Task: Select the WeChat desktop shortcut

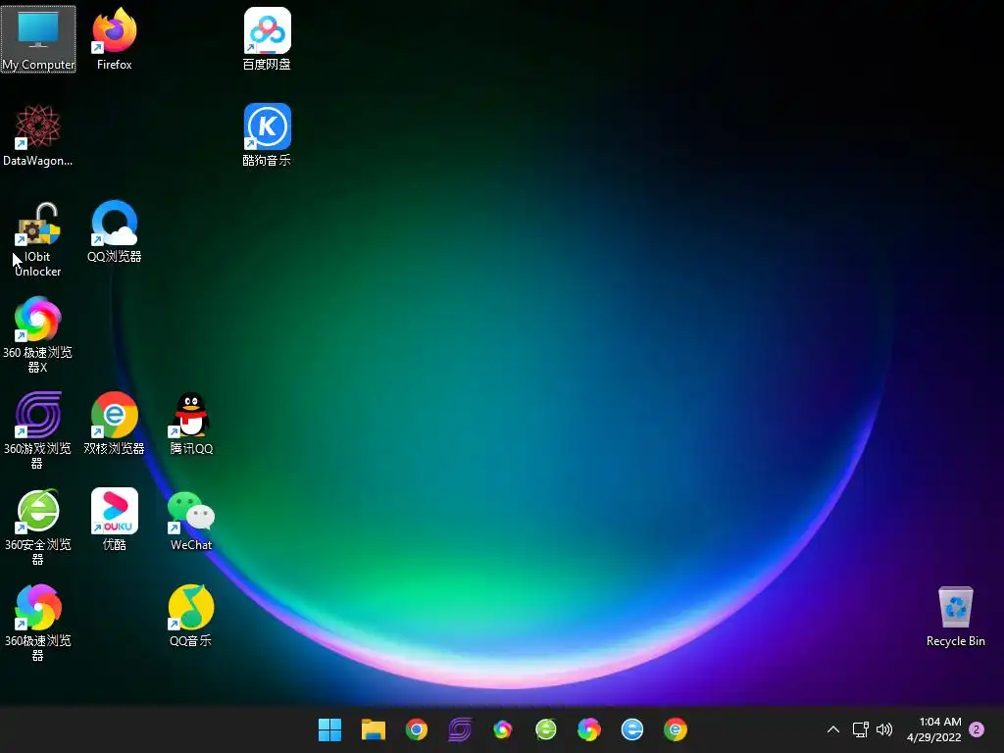Action: pyautogui.click(x=191, y=520)
